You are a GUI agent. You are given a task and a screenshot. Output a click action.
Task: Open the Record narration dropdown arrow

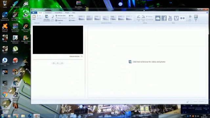pyautogui.click(x=68, y=18)
